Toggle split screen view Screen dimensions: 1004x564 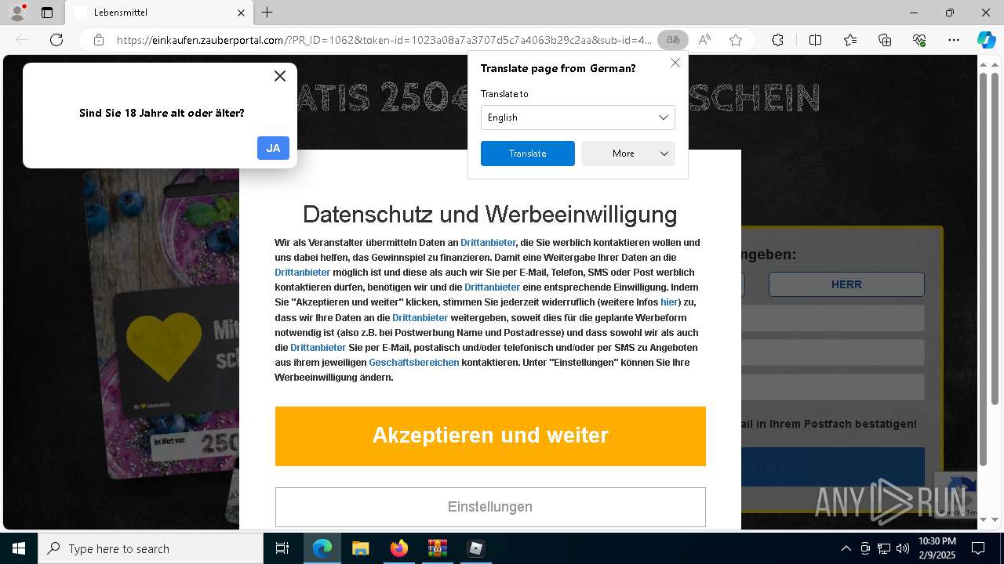click(x=815, y=40)
